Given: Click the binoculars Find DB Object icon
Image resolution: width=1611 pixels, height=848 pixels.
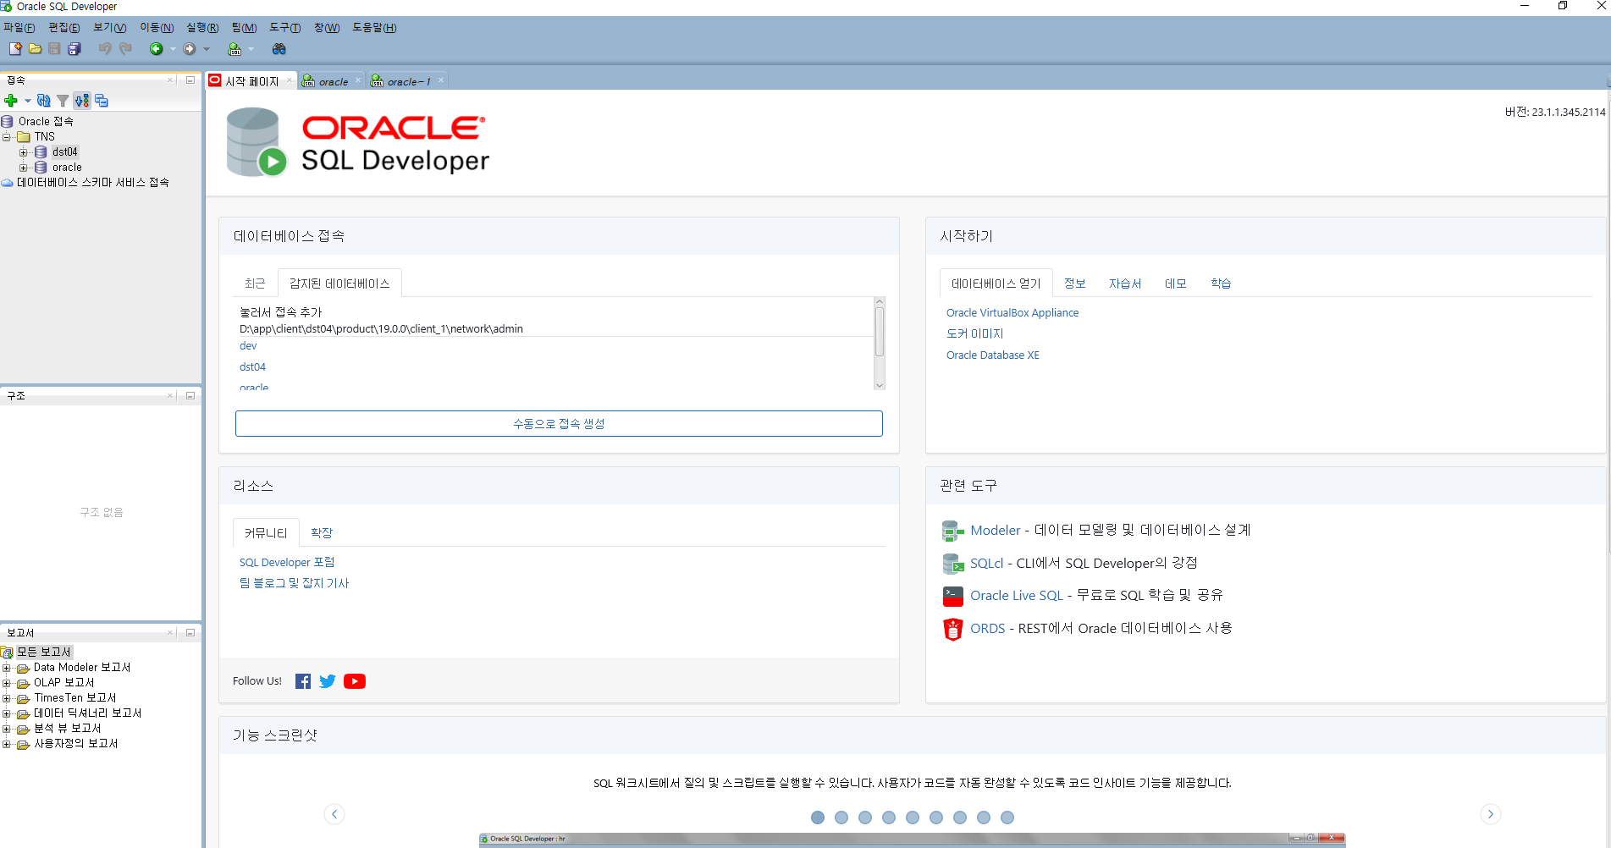Looking at the screenshot, I should pyautogui.click(x=279, y=49).
